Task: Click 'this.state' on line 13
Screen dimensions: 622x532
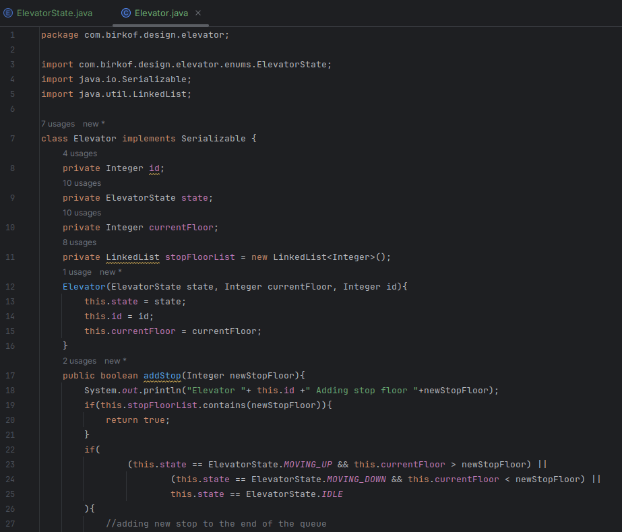Action: point(111,302)
